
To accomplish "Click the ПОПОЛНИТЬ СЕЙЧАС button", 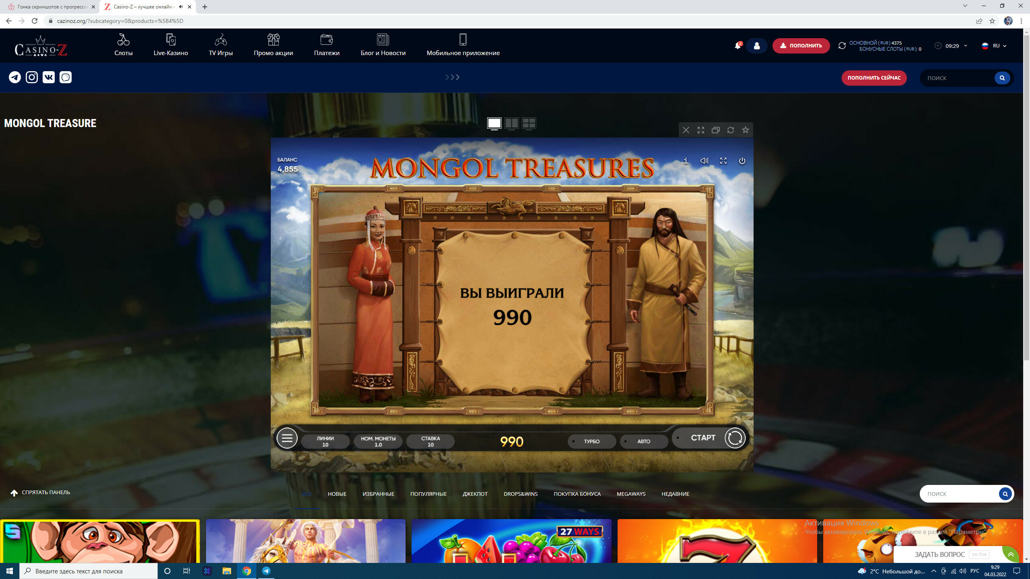I will [x=874, y=78].
